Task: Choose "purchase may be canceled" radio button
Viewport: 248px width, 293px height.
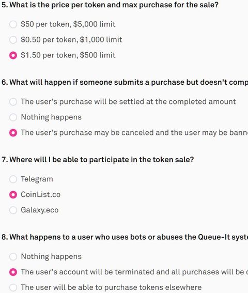Action: [x=13, y=133]
